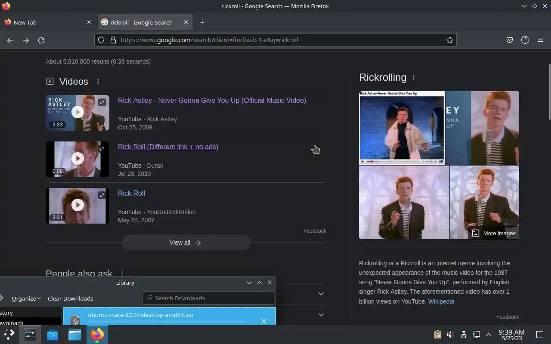Screen dimensions: 551x344
Task: Open a new tab with the plus button
Action: tap(202, 22)
